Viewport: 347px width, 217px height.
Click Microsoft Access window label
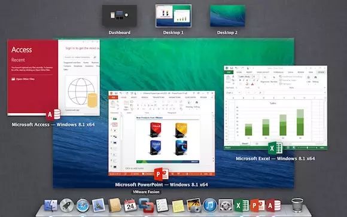[53, 124]
